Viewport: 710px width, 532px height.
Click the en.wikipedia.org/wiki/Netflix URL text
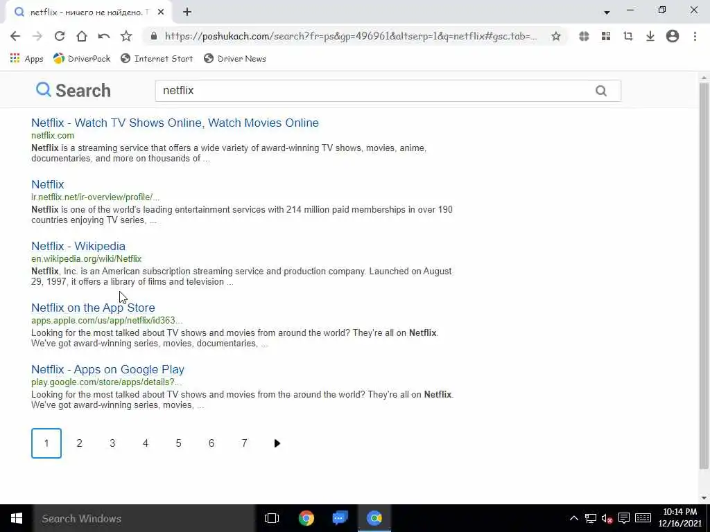(87, 259)
